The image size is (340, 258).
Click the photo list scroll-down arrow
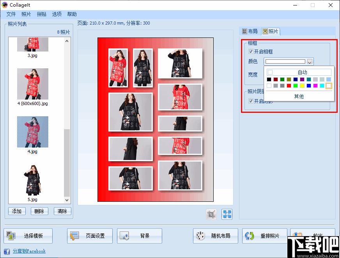click(x=67, y=200)
